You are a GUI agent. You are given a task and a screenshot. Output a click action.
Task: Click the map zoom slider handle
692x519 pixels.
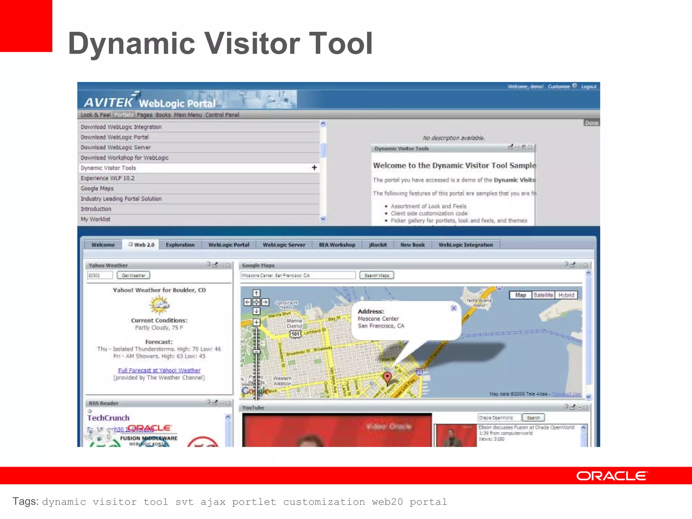point(256,352)
